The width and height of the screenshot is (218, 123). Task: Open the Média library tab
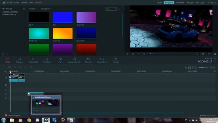click(7, 60)
